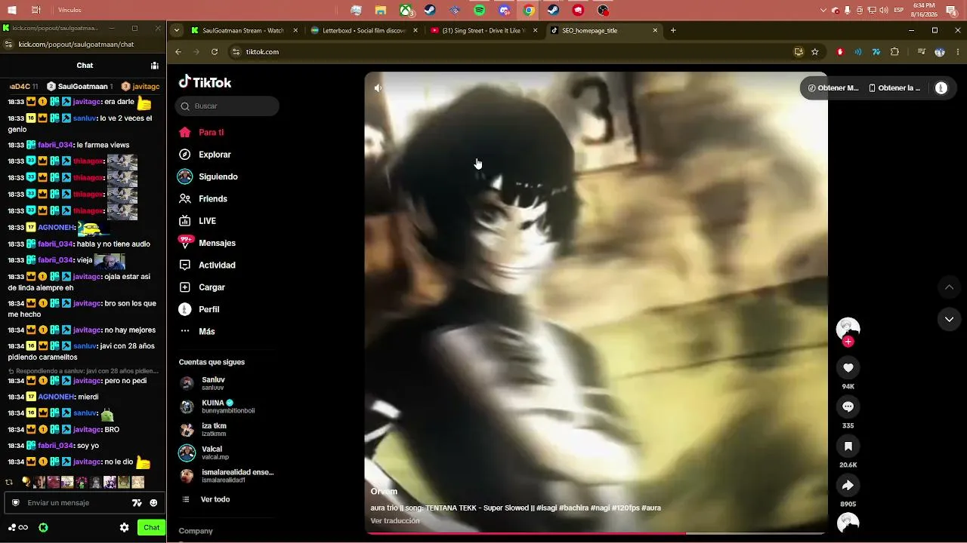Open the 7TV emote menu in chat
Screen dimensions: 967x543
137,503
